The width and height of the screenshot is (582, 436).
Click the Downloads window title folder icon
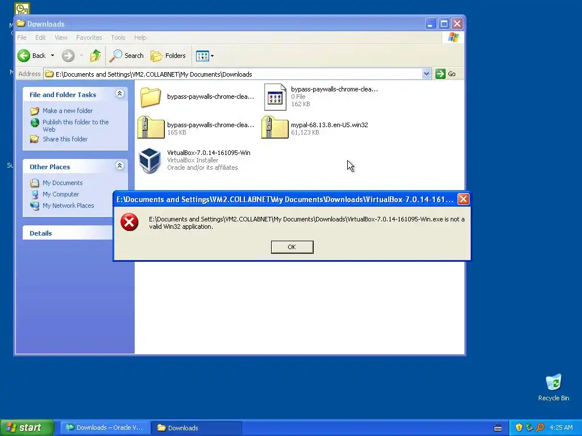click(x=21, y=24)
